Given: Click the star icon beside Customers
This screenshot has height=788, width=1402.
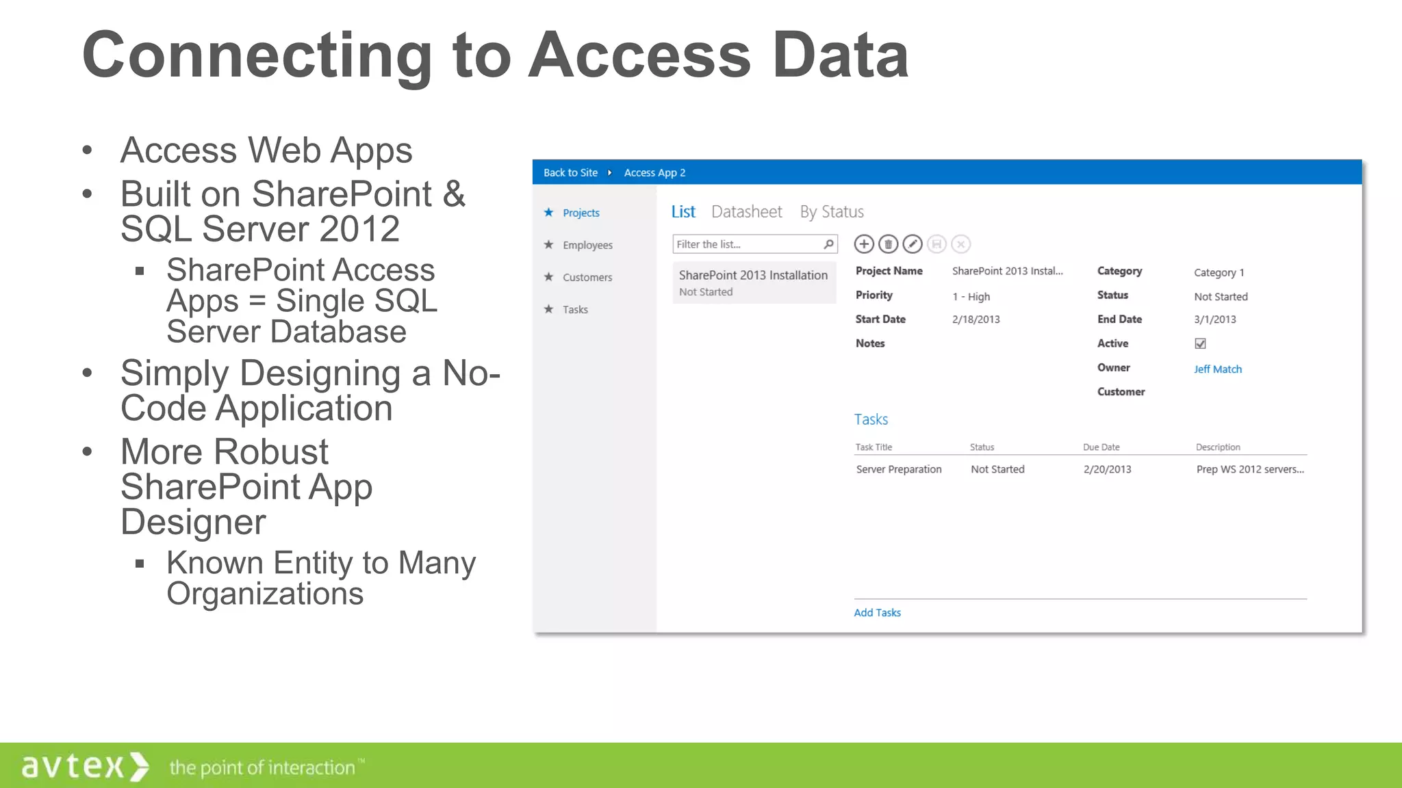Looking at the screenshot, I should click(548, 276).
